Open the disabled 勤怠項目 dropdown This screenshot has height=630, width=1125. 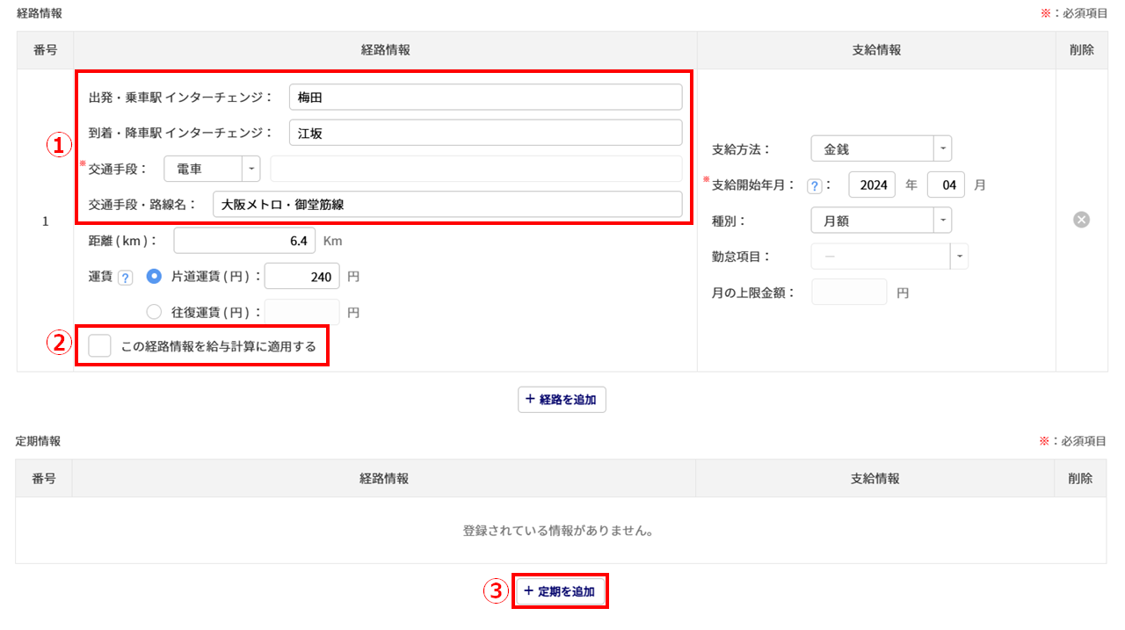(889, 257)
